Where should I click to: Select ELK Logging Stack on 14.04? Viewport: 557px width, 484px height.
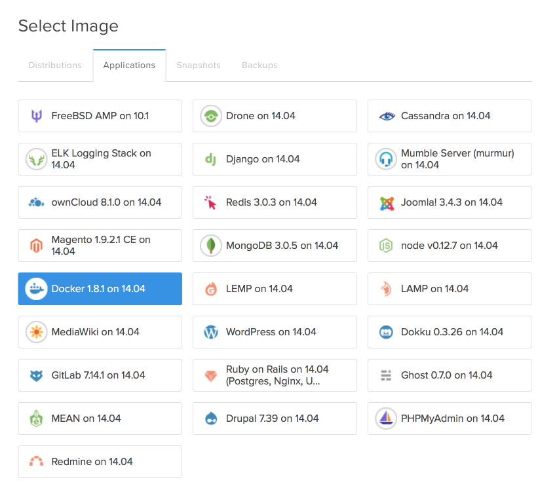click(x=100, y=159)
